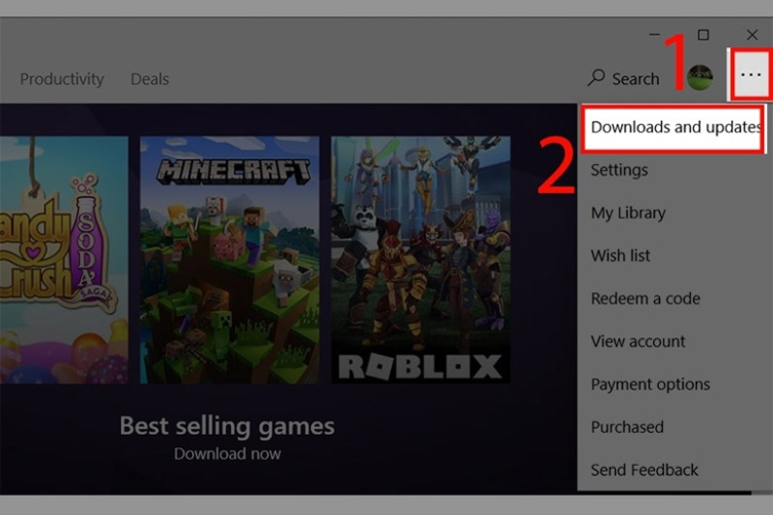Click the user profile avatar

(x=700, y=77)
